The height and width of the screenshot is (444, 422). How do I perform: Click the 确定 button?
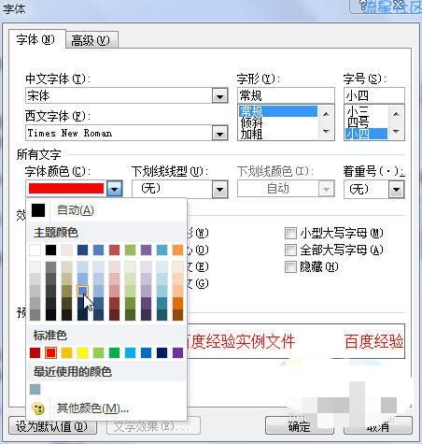tap(300, 425)
